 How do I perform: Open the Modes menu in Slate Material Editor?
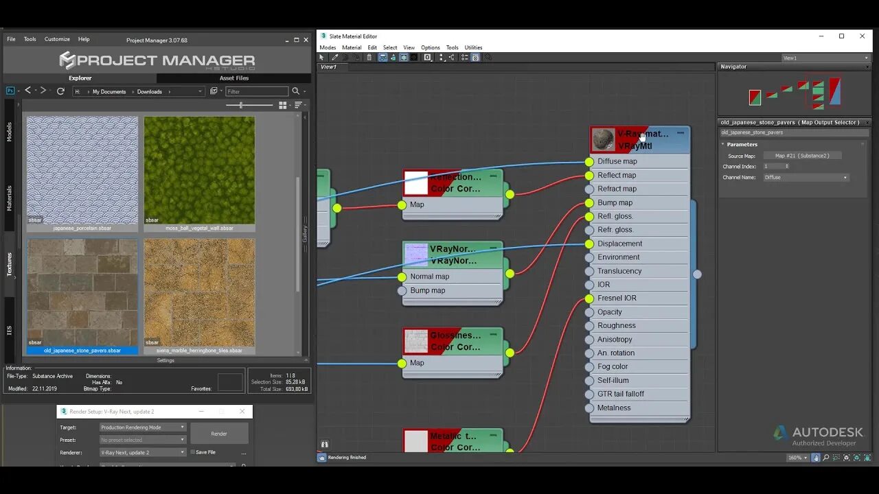(x=328, y=47)
